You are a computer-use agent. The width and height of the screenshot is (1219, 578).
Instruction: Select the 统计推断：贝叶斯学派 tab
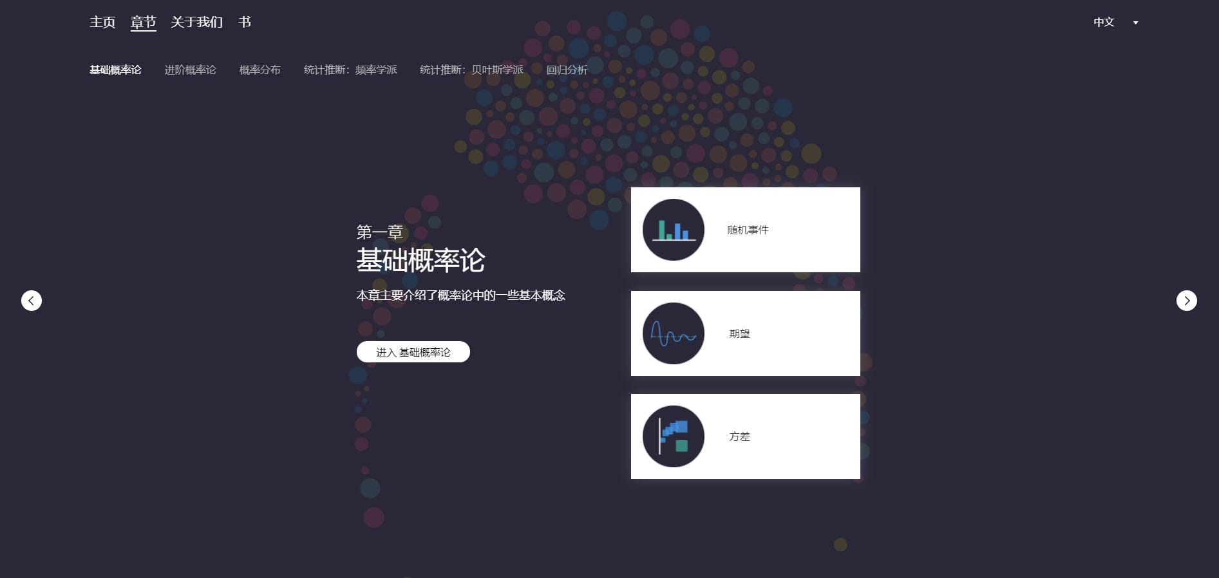point(471,70)
